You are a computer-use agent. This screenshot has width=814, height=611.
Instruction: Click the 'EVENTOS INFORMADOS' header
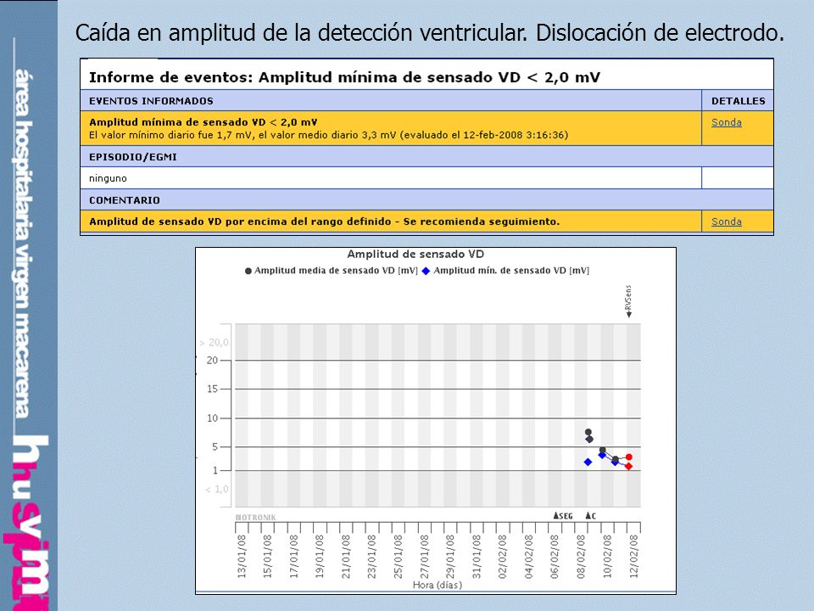(151, 101)
